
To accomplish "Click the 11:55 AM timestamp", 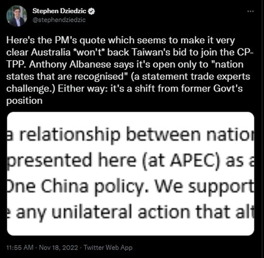I will pyautogui.click(x=20, y=247).
